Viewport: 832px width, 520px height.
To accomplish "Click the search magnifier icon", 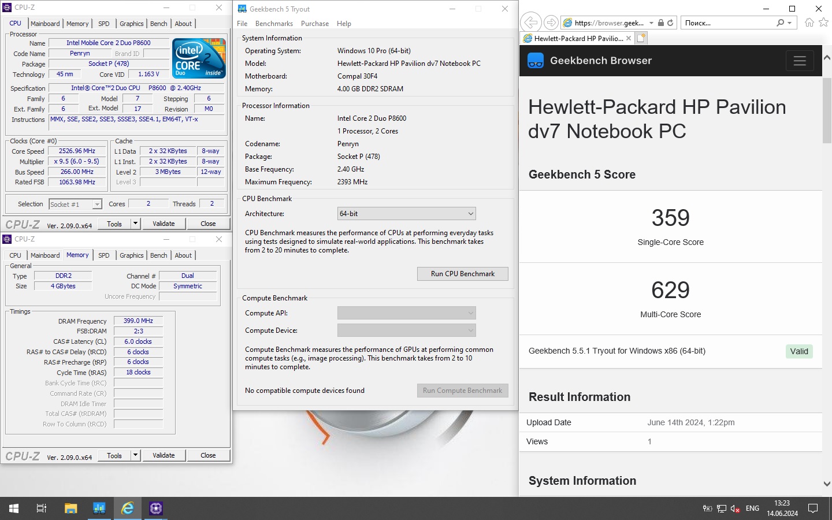I will pos(781,23).
